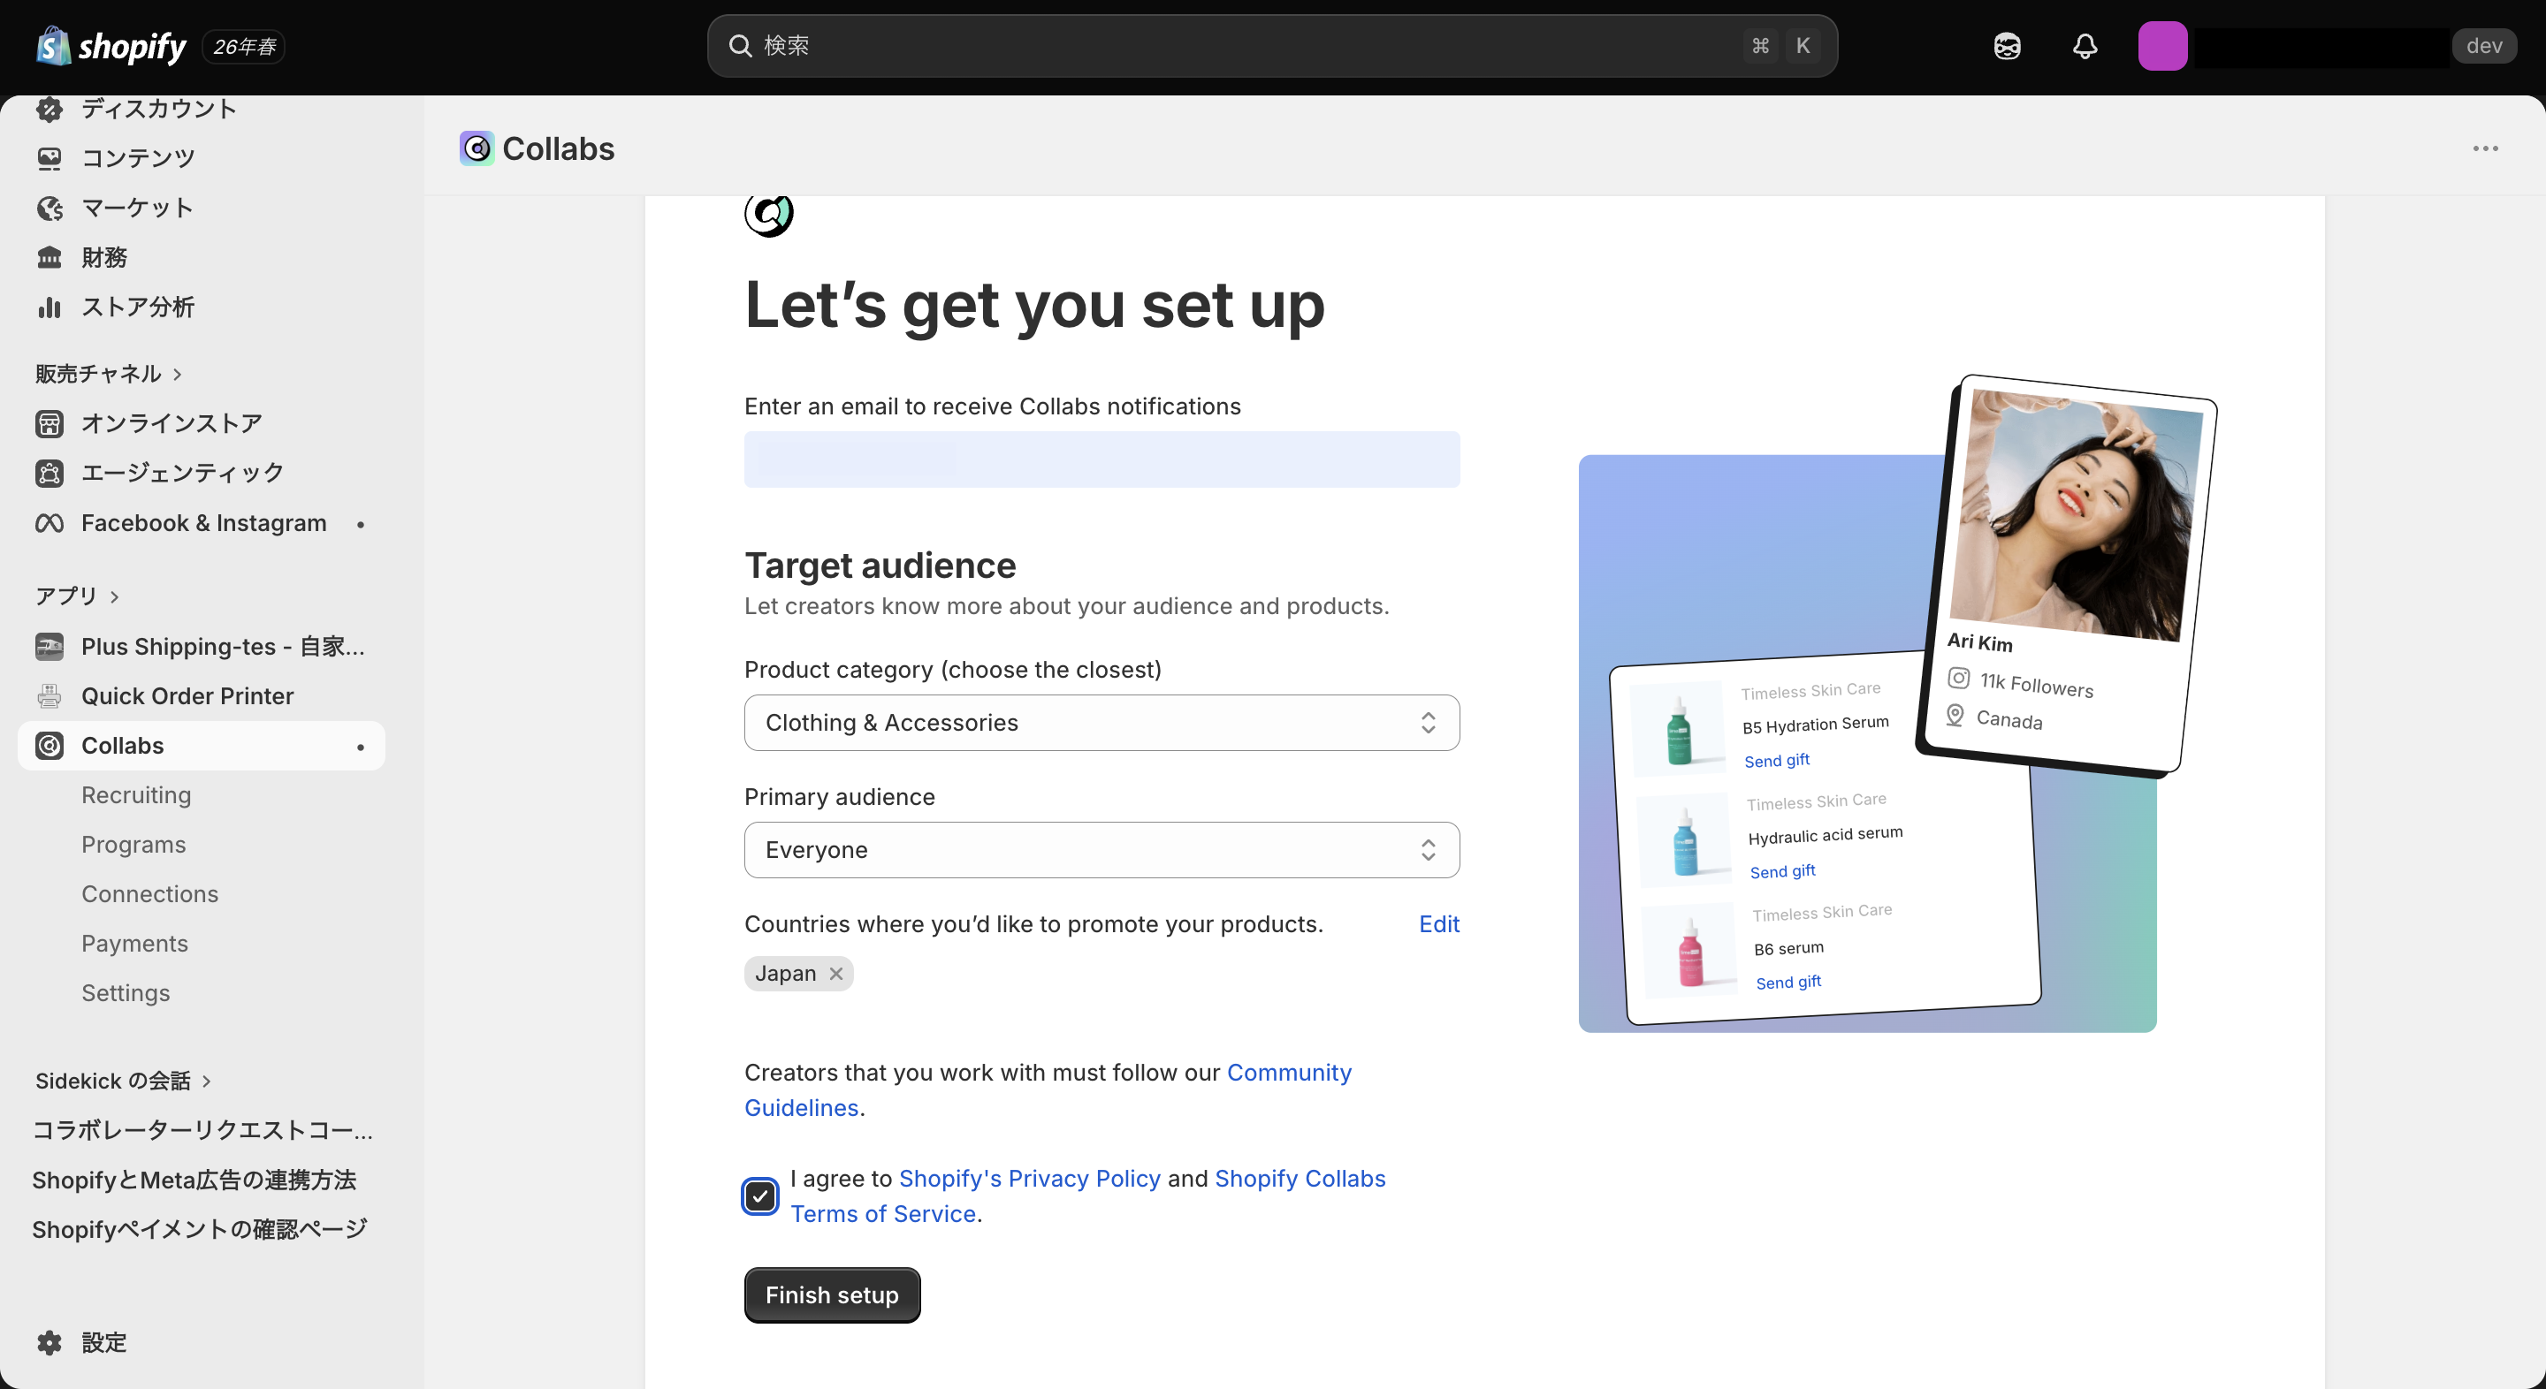Click the ストア分析 bar chart icon
The image size is (2546, 1389).
(x=50, y=307)
